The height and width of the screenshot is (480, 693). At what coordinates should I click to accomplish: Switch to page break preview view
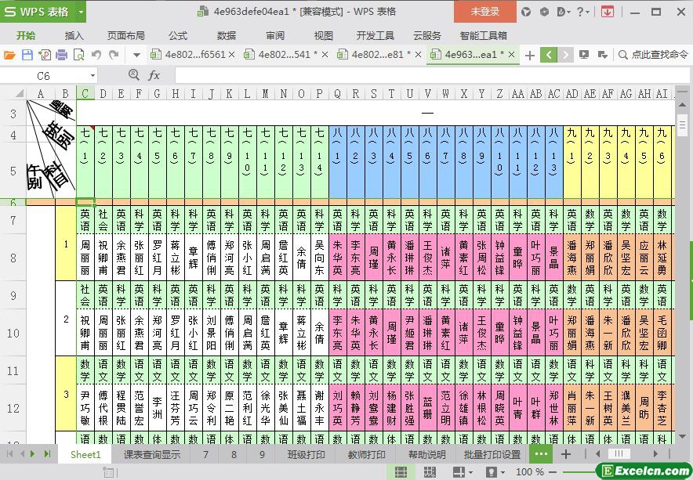click(430, 472)
